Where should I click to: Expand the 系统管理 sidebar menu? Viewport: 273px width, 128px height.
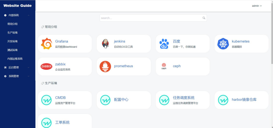tap(18, 76)
